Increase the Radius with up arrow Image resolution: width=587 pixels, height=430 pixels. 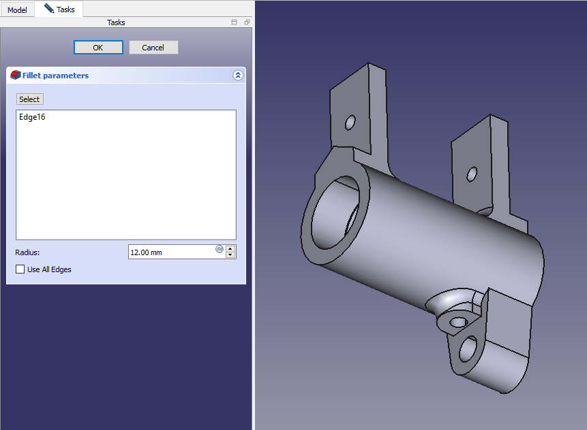click(x=230, y=248)
